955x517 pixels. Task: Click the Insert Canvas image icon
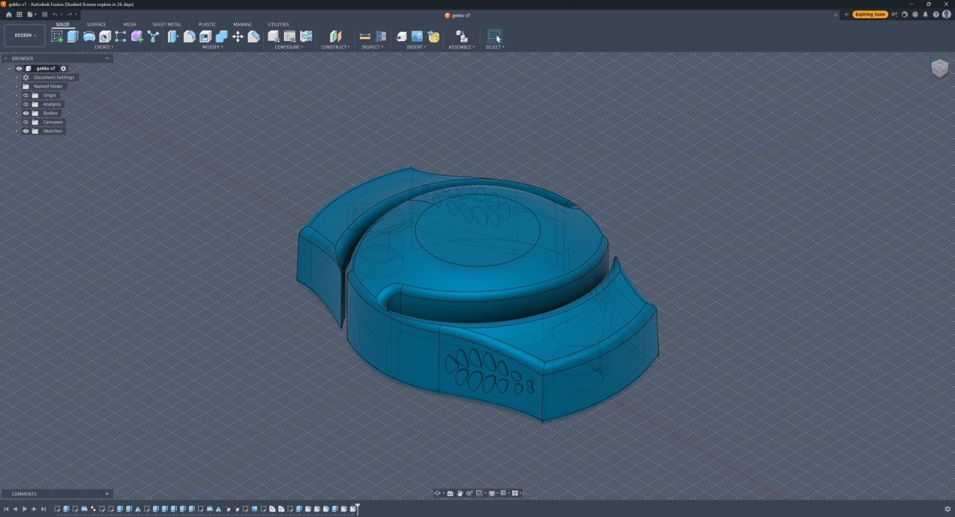pos(417,36)
